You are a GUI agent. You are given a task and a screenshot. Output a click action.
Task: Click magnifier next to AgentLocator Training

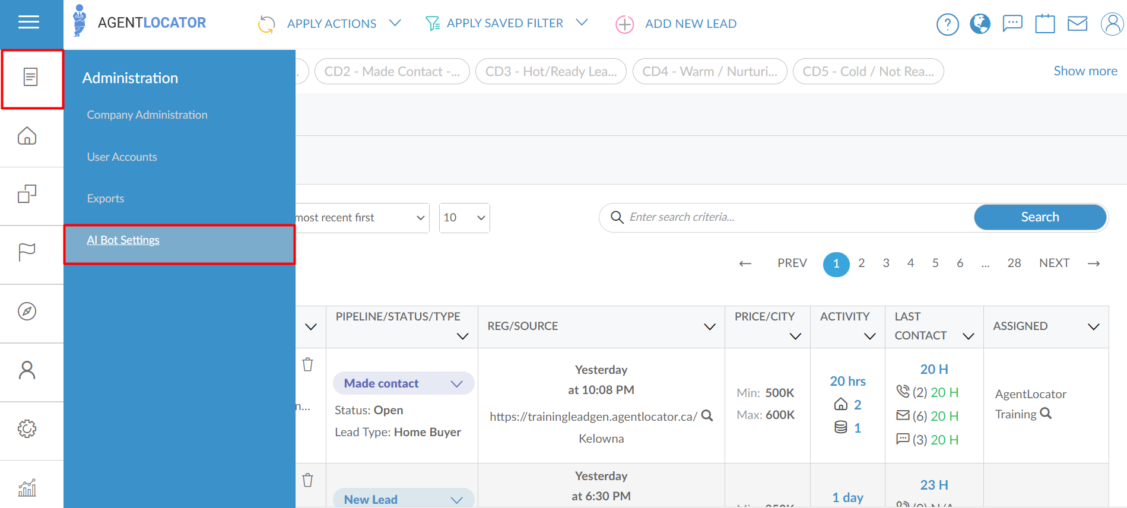tap(1046, 413)
